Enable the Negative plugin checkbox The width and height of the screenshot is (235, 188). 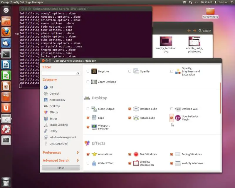88,71
